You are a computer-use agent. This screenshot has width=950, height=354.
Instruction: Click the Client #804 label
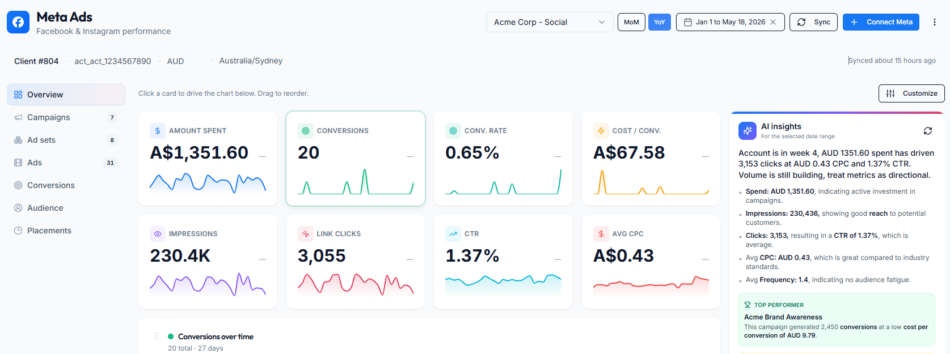36,61
